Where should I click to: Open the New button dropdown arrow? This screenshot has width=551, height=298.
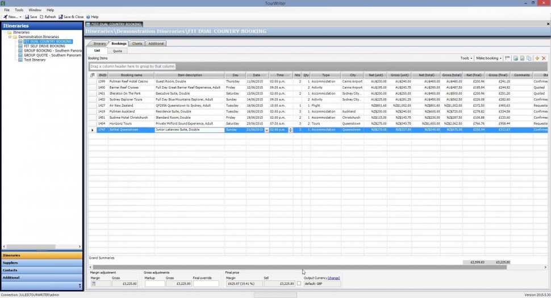[x=20, y=17]
